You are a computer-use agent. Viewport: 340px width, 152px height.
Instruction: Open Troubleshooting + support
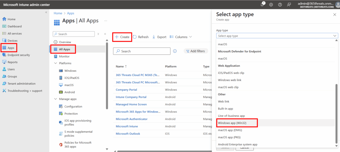pyautogui.click(x=25, y=91)
